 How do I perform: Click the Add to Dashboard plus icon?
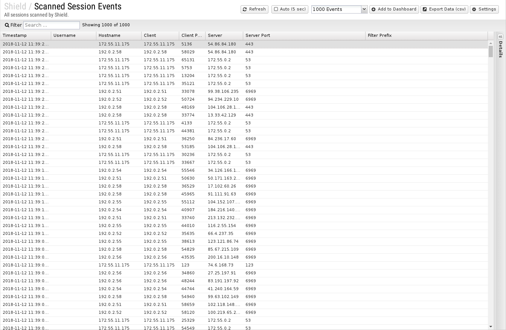pos(373,9)
